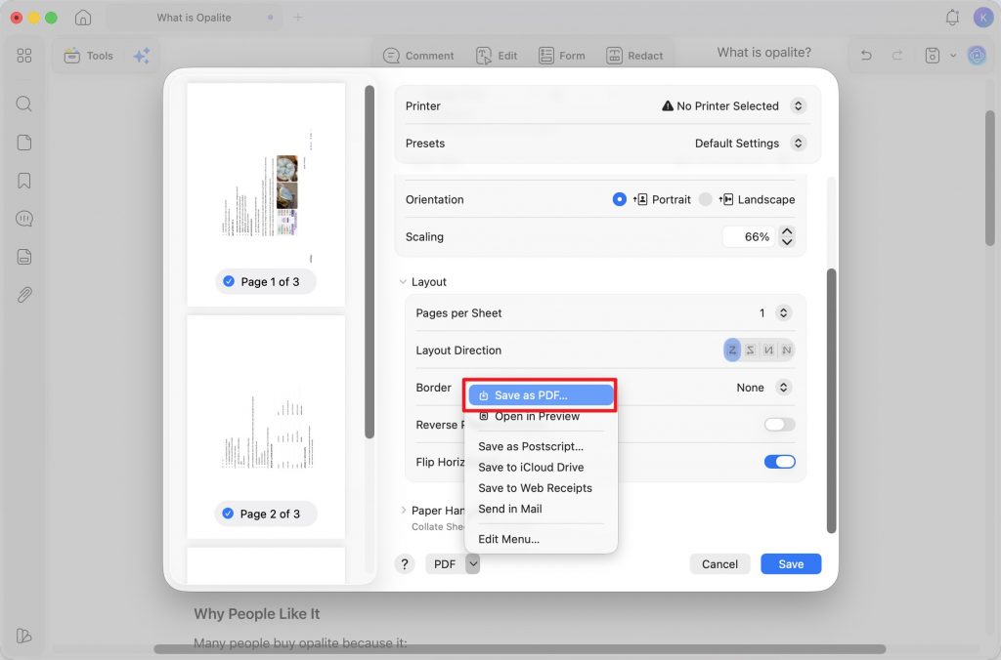The height and width of the screenshot is (660, 1001).
Task: Select the What is Opalite tab
Action: [x=195, y=18]
